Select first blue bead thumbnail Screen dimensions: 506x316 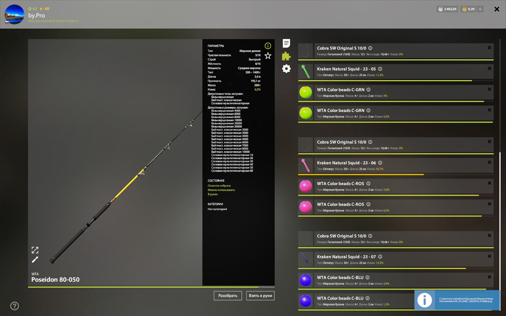(306, 280)
